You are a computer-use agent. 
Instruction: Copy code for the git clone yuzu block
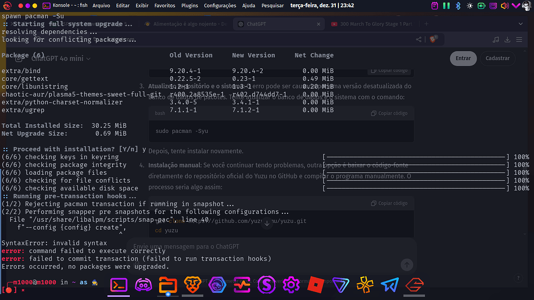pos(389,203)
